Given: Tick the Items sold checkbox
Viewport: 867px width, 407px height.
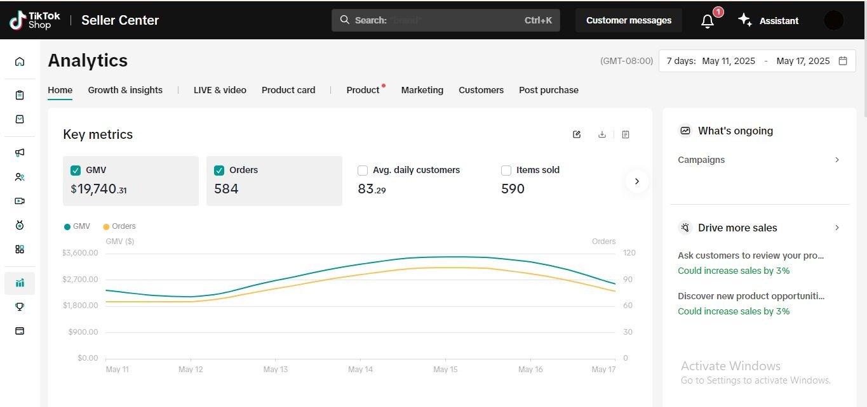Looking at the screenshot, I should pyautogui.click(x=506, y=170).
